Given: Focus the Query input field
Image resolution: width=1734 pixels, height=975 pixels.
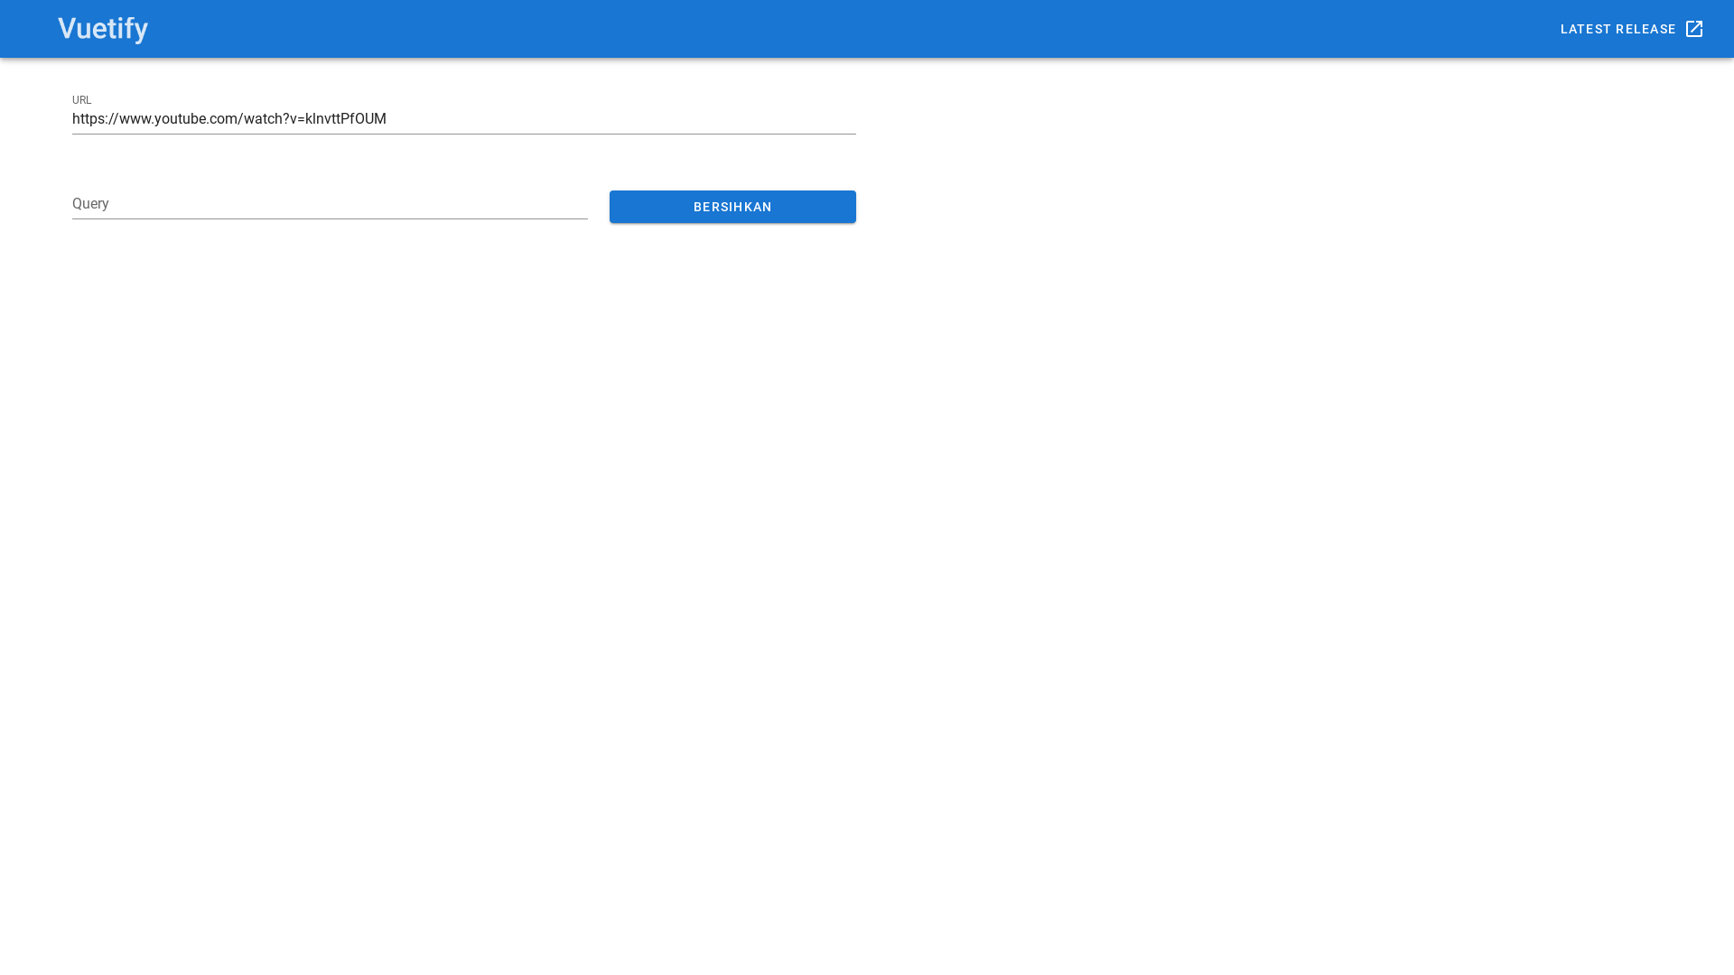Looking at the screenshot, I should coord(330,204).
